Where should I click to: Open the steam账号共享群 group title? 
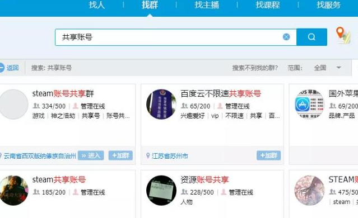click(x=63, y=93)
